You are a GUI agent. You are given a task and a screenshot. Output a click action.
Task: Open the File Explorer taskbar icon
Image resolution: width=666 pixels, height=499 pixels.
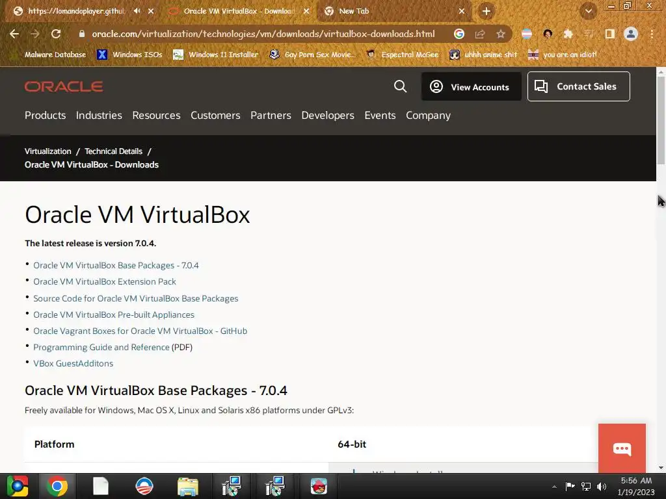click(188, 486)
